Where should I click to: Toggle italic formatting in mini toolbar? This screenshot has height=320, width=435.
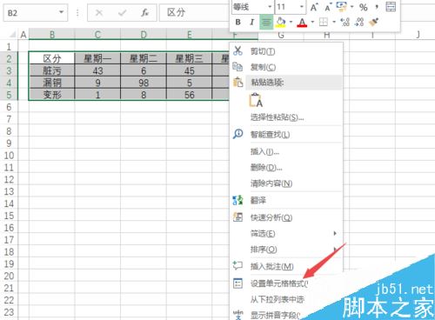click(251, 22)
